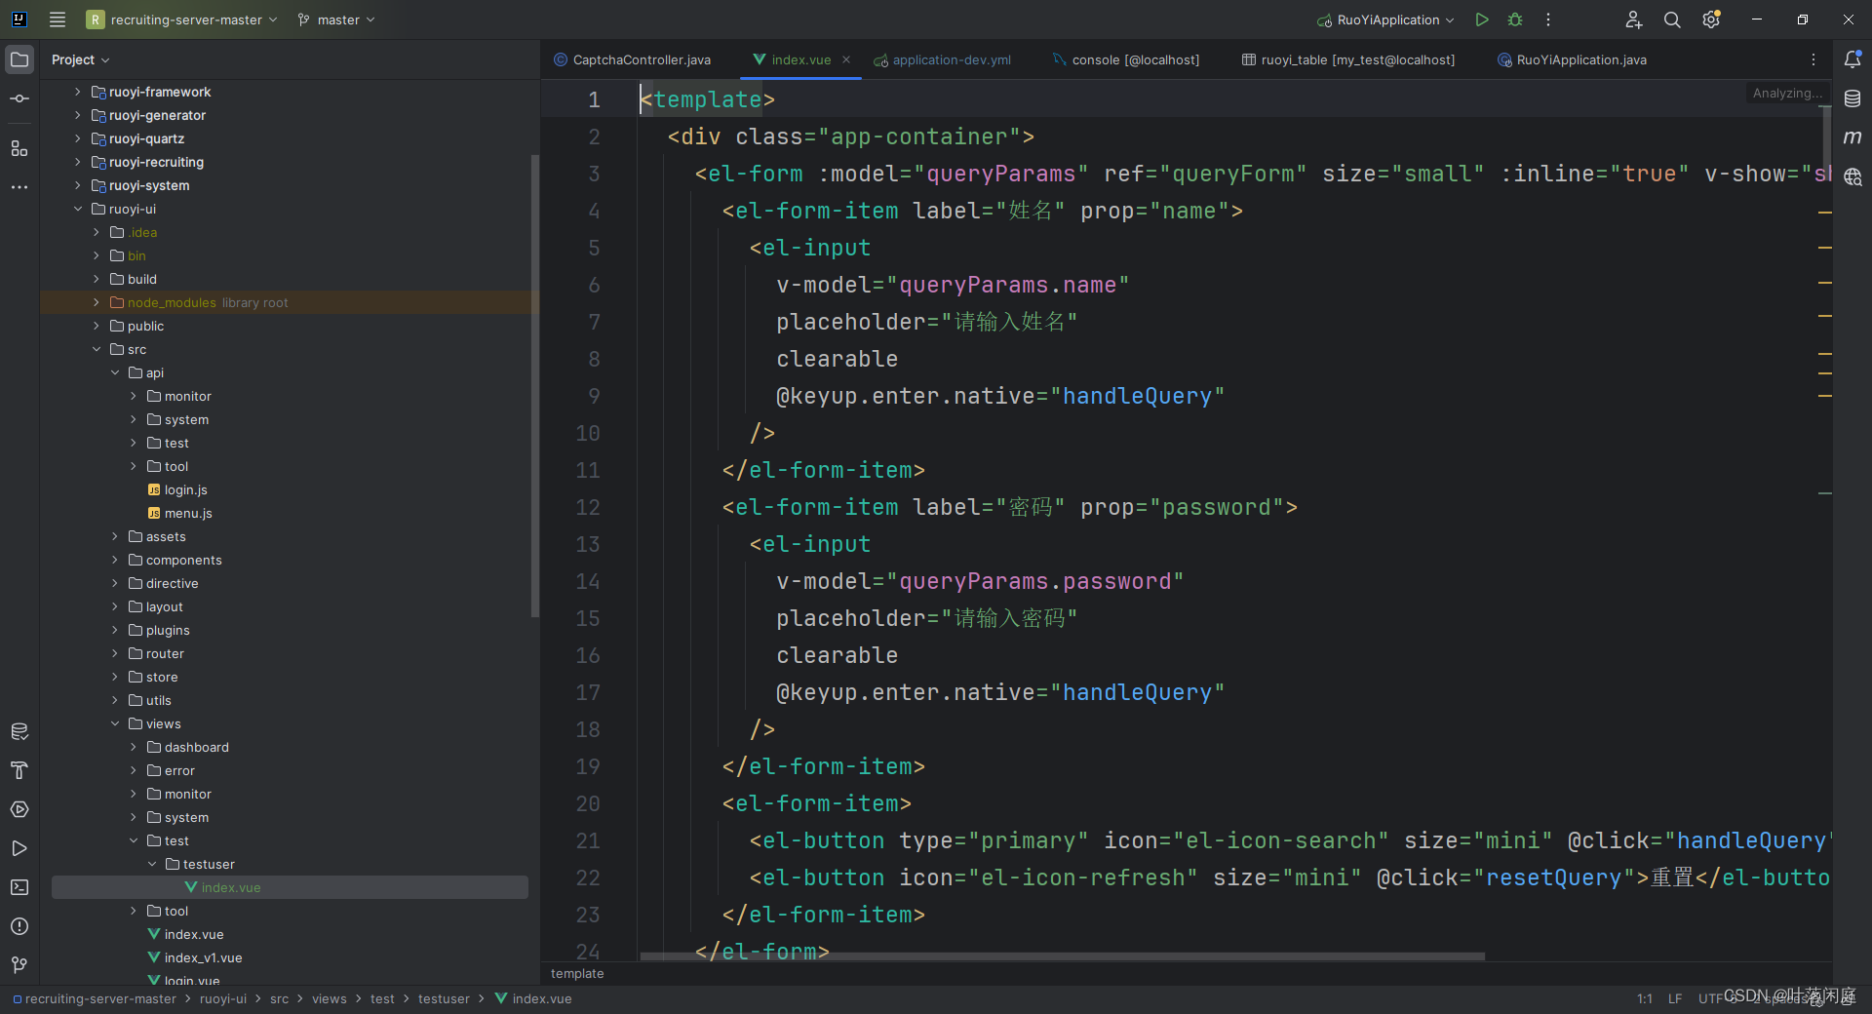
Task: Collapse the api folder
Action: click(115, 372)
